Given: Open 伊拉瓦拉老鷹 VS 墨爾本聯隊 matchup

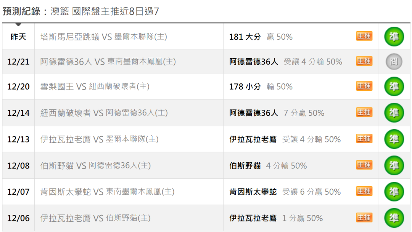Looking at the screenshot, I should click(99, 139).
